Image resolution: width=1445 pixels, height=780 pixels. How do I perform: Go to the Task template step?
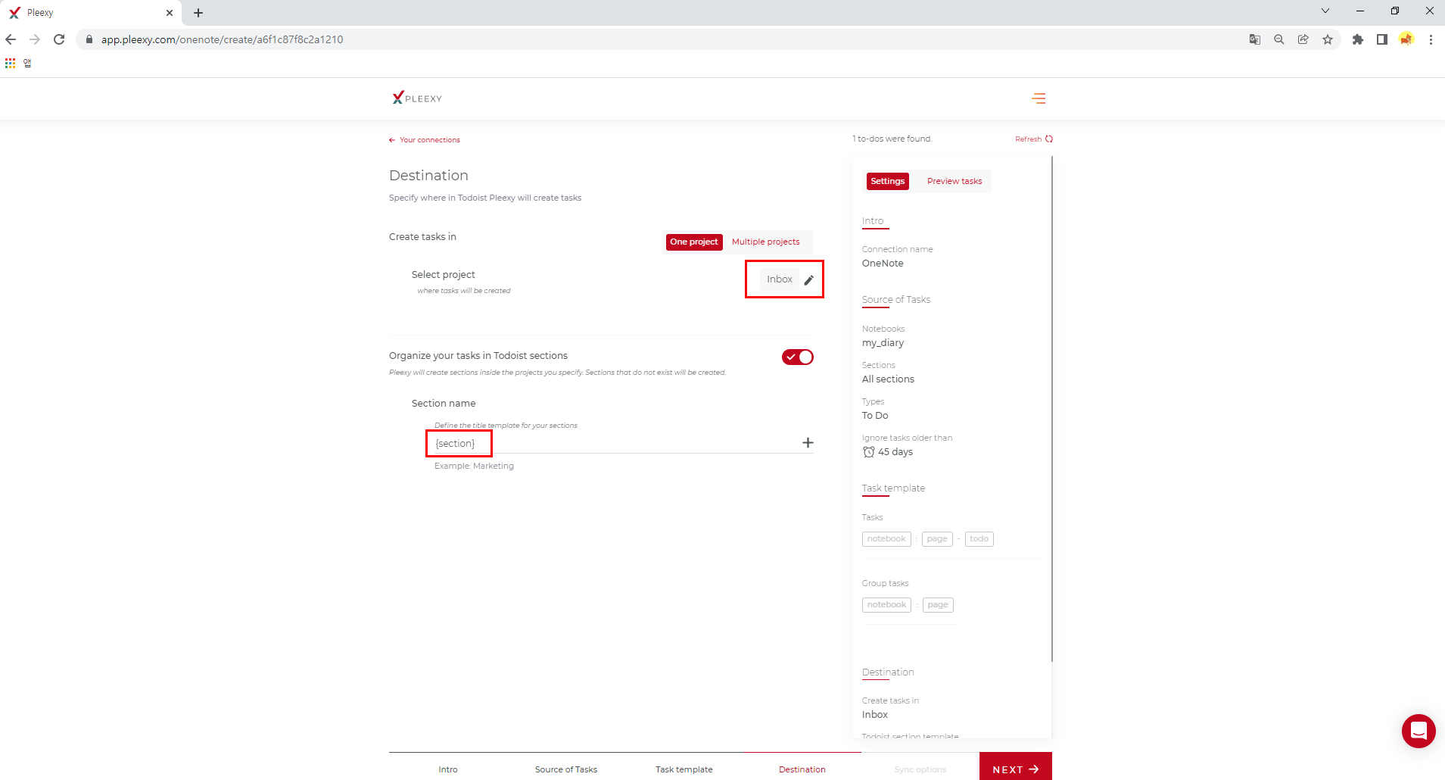[x=684, y=769]
